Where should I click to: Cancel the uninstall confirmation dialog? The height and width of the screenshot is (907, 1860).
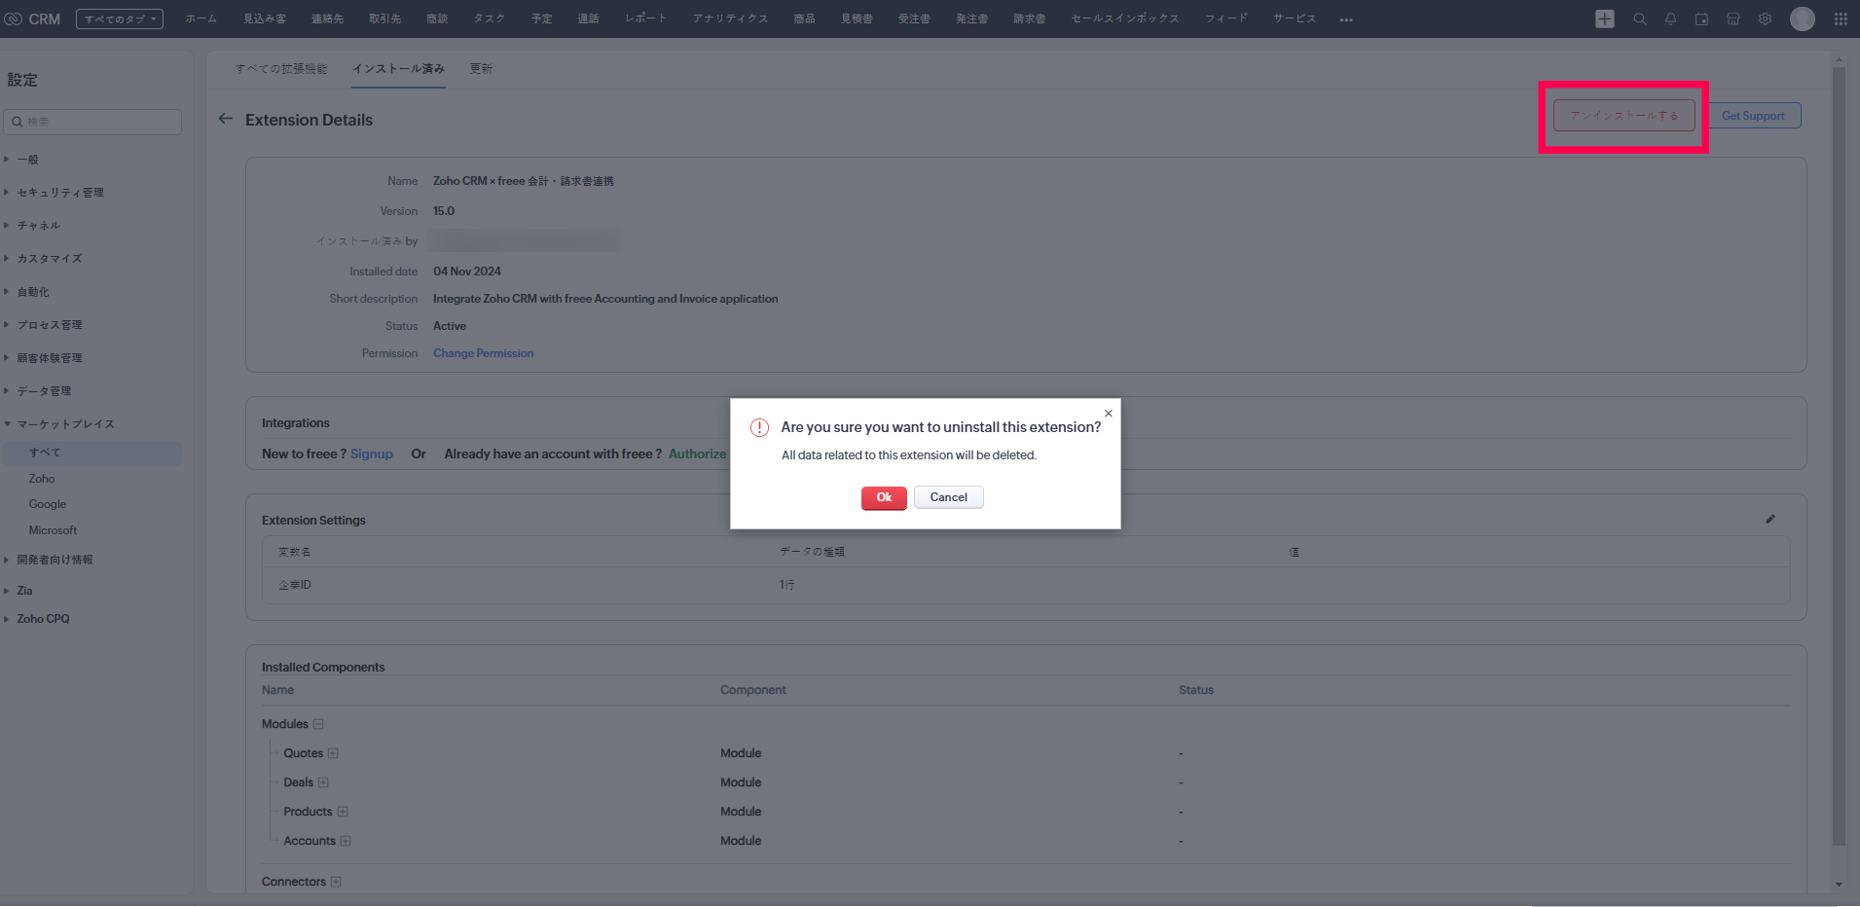click(948, 497)
